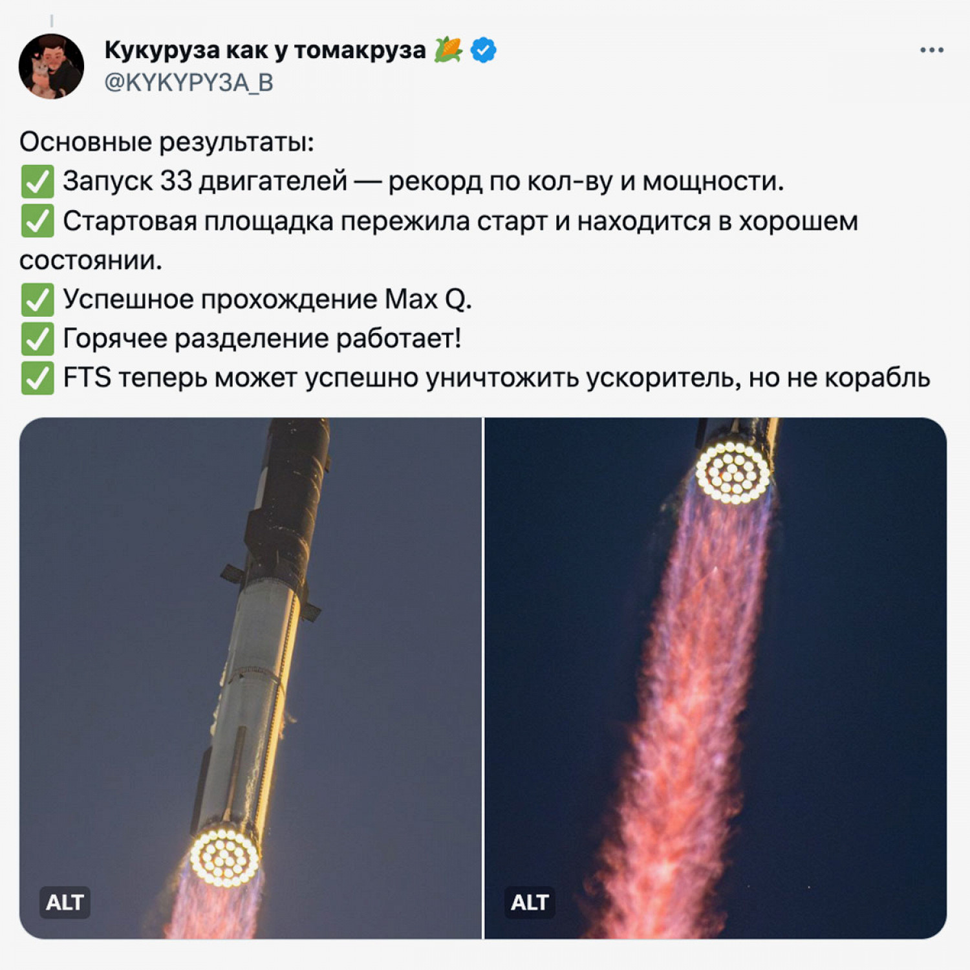Click the 'Max Q' text in the tweet

(428, 299)
